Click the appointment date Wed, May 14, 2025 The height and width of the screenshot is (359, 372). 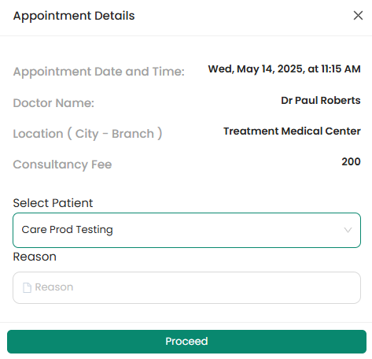(x=256, y=69)
